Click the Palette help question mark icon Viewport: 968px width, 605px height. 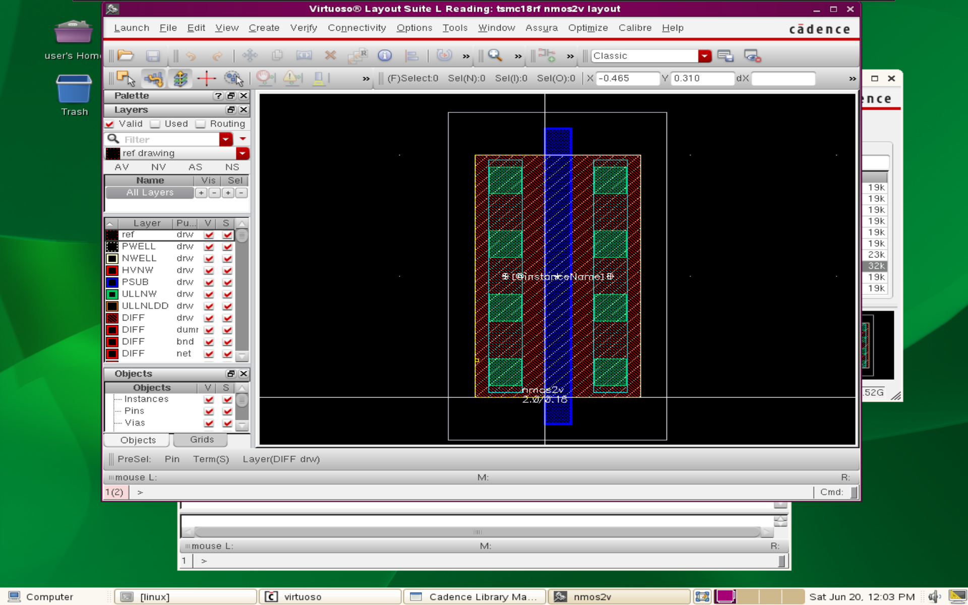(x=218, y=96)
